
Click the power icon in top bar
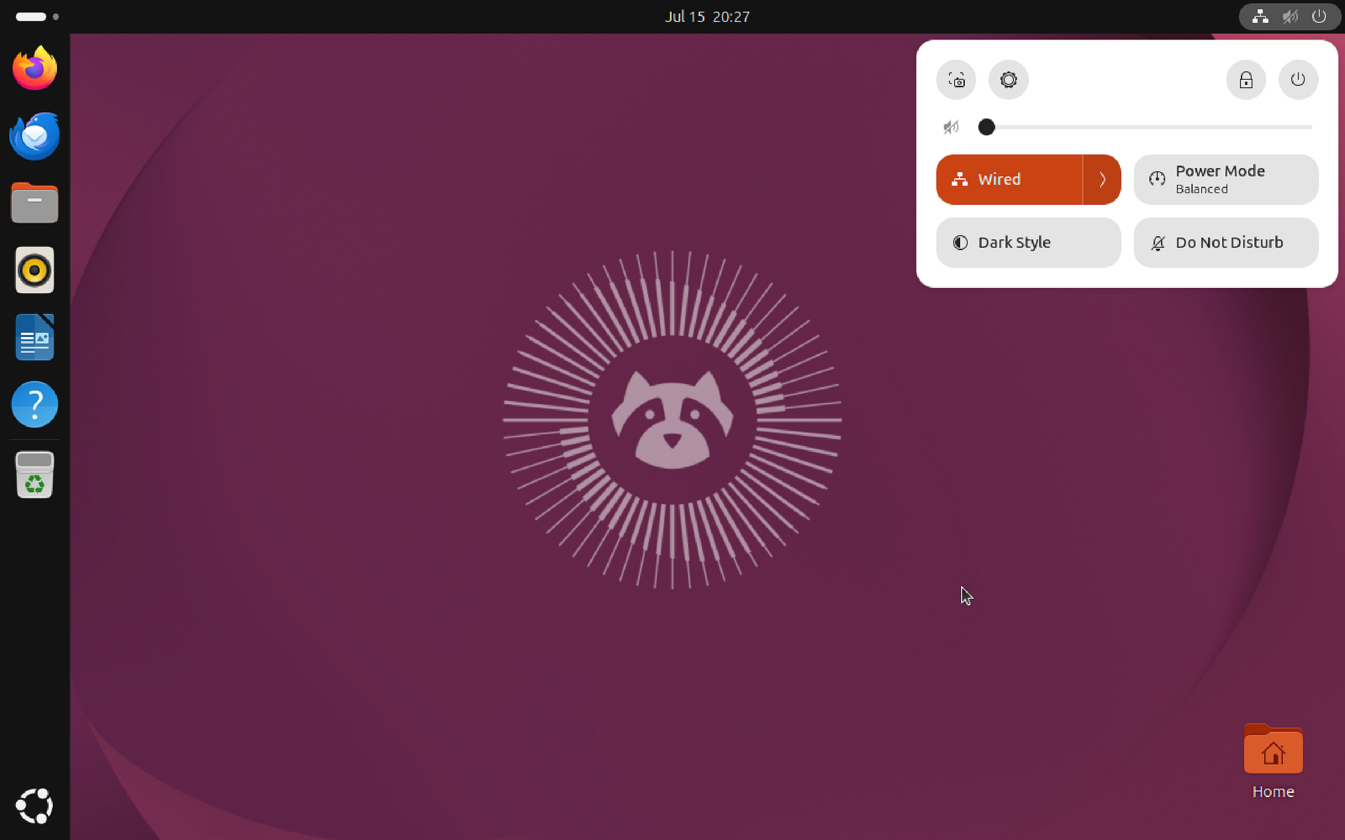point(1320,17)
